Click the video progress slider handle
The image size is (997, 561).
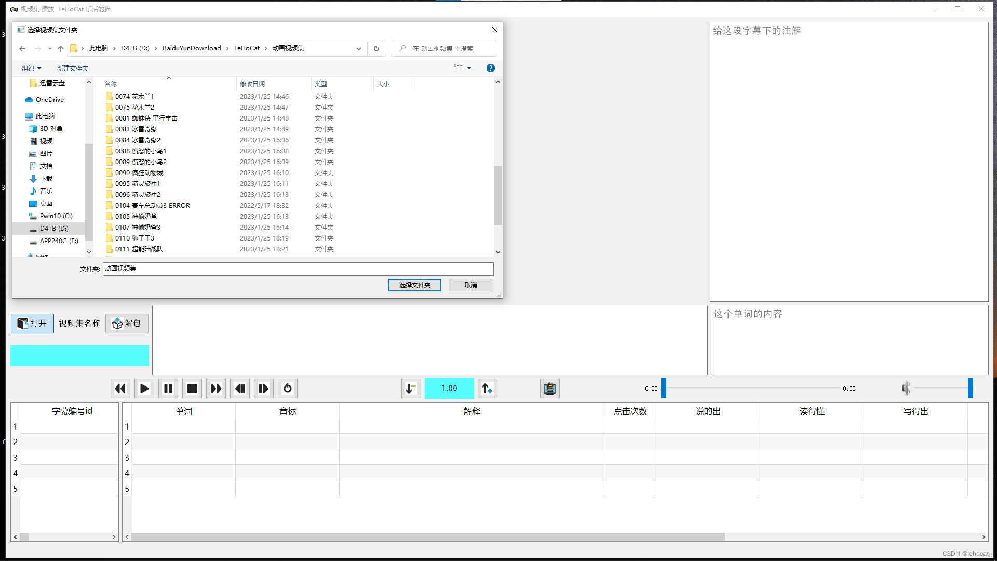[x=664, y=388]
